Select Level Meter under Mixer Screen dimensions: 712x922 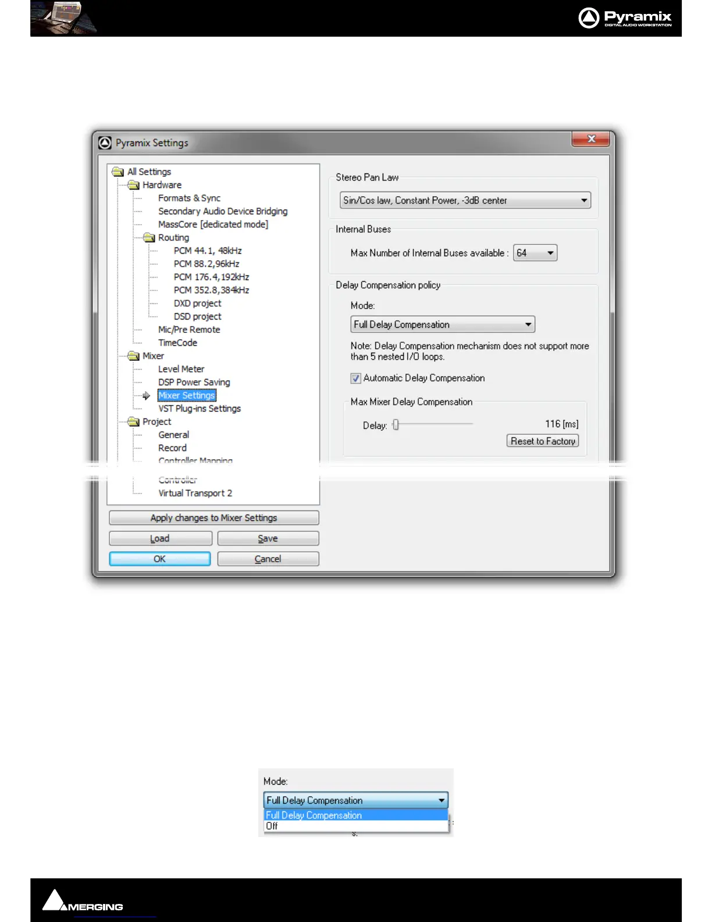click(x=181, y=369)
